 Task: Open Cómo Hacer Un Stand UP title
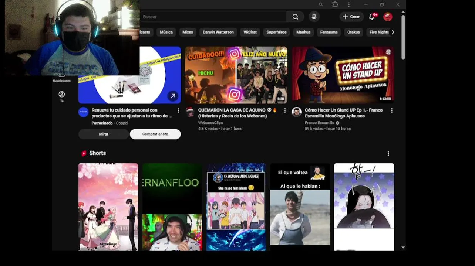pos(344,113)
